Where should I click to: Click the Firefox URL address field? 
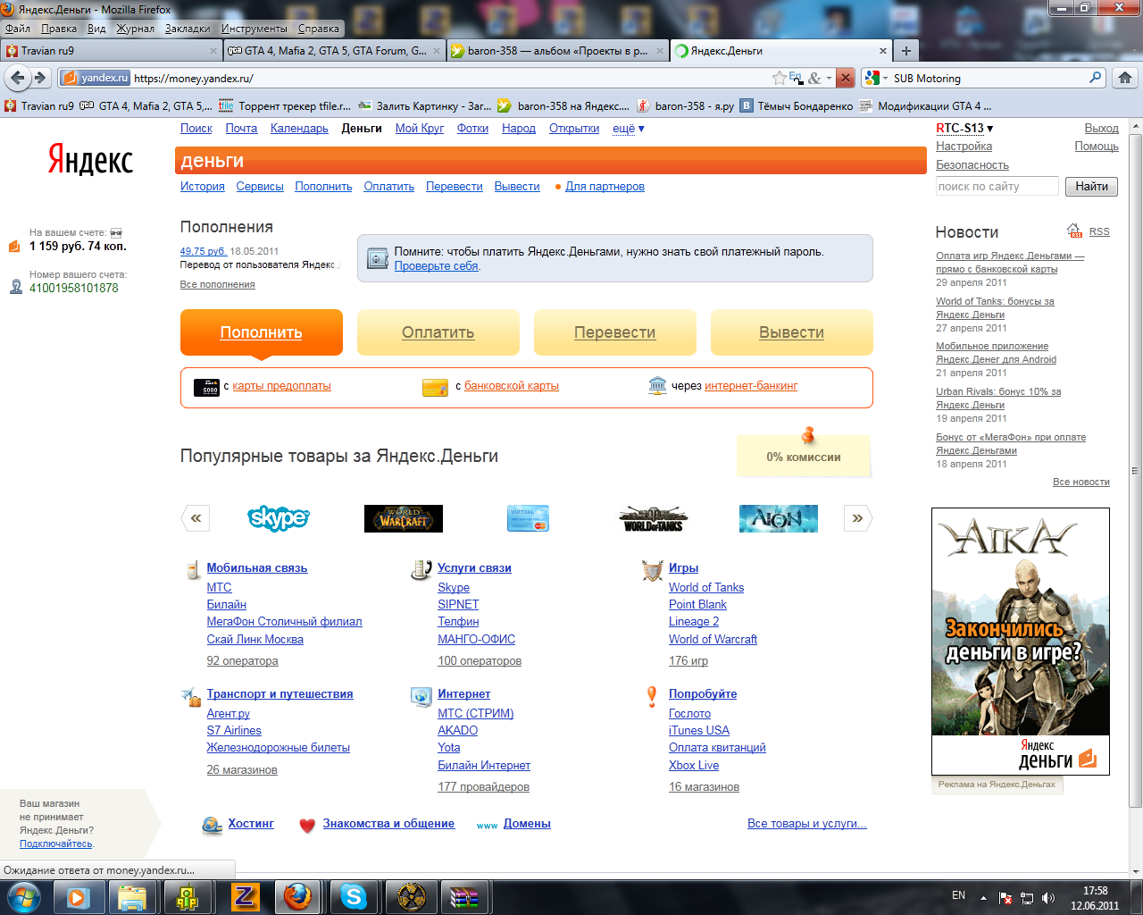(x=450, y=78)
